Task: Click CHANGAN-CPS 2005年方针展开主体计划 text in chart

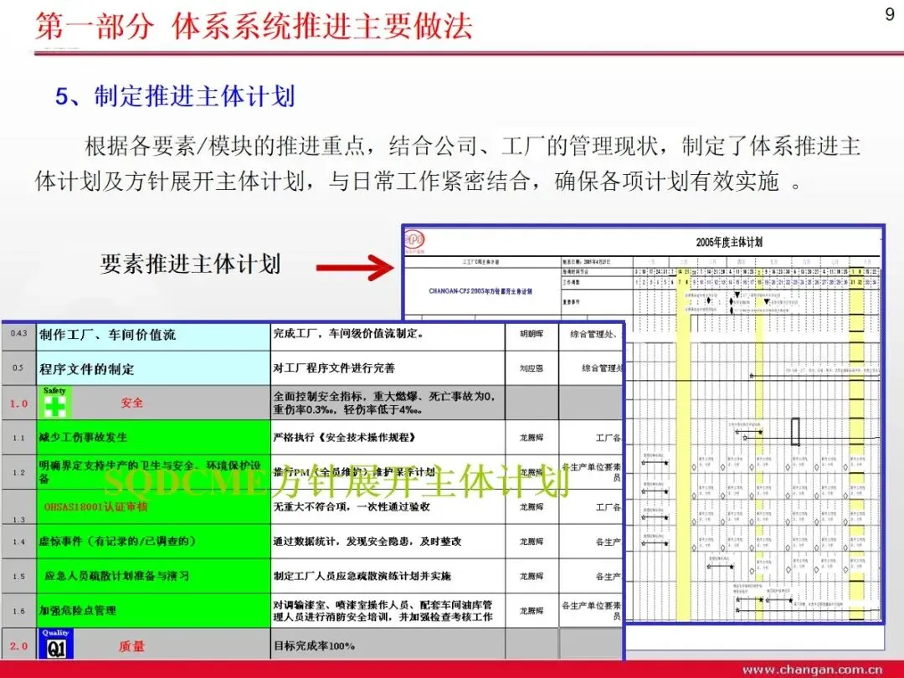Action: 480,291
